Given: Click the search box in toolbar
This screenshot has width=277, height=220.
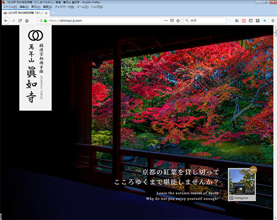Looking at the screenshot, I should click(x=205, y=20).
